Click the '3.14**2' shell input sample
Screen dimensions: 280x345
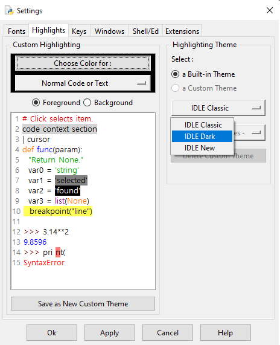(56, 232)
